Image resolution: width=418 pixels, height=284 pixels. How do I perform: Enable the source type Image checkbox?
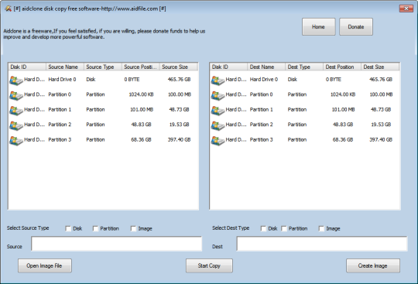(133, 228)
